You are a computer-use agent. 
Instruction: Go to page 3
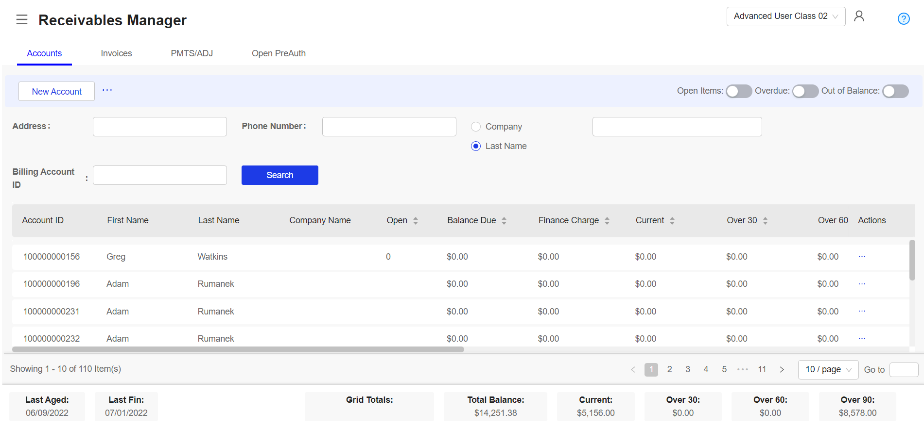(x=688, y=370)
